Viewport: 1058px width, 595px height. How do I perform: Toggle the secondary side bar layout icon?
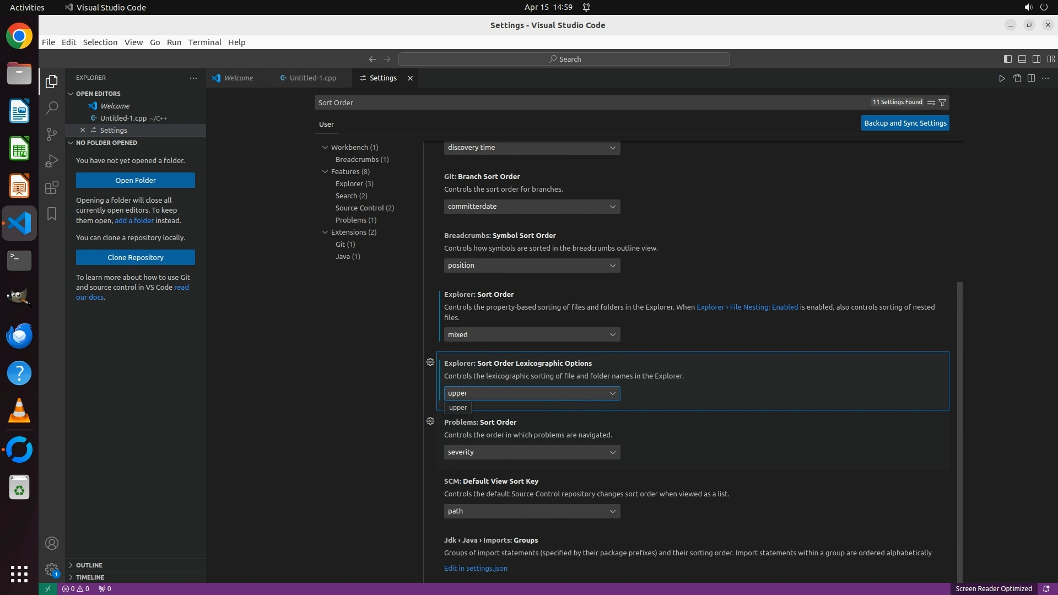tap(1037, 59)
